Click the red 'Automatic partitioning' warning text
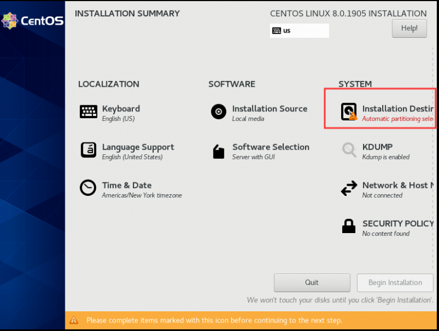Screen dimensions: 439x331 click(397, 119)
